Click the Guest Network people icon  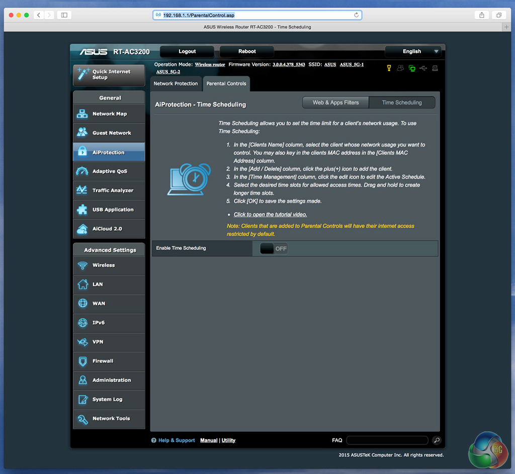(82, 132)
